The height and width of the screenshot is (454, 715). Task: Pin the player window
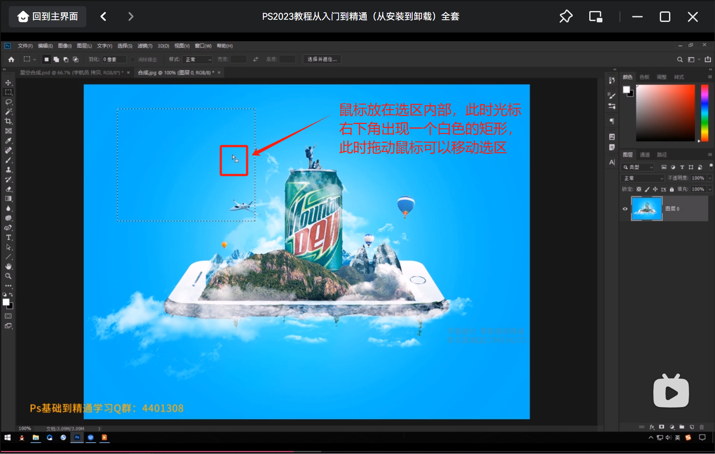[x=566, y=17]
